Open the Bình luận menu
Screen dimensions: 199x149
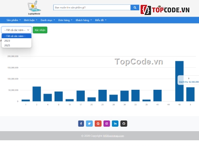click(x=31, y=20)
